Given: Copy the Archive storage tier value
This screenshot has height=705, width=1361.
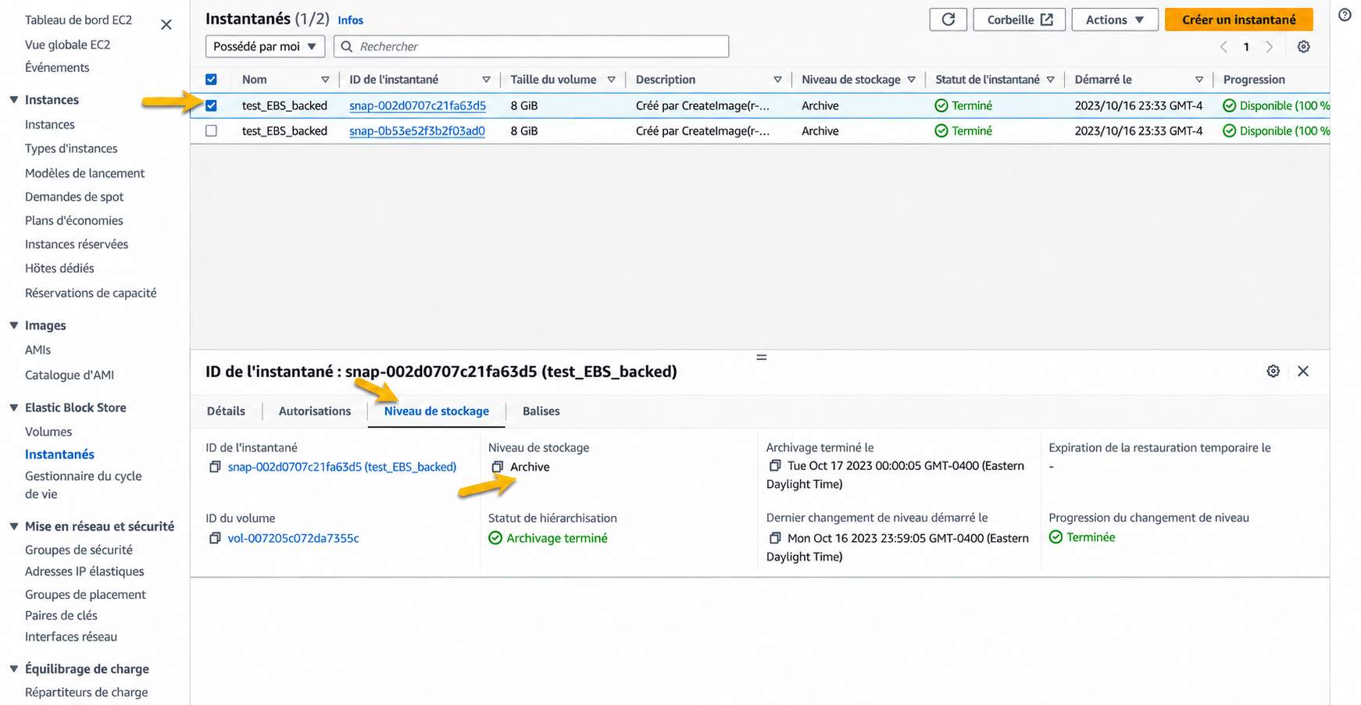Looking at the screenshot, I should 497,467.
